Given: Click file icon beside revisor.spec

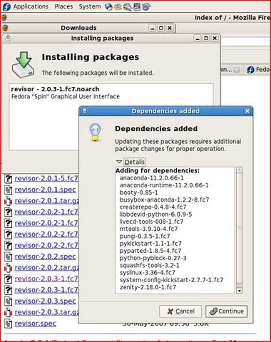Looking at the screenshot, I should point(8,323).
